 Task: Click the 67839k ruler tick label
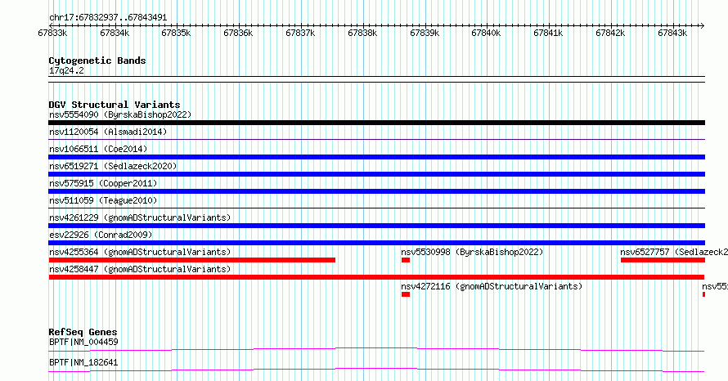[425, 34]
